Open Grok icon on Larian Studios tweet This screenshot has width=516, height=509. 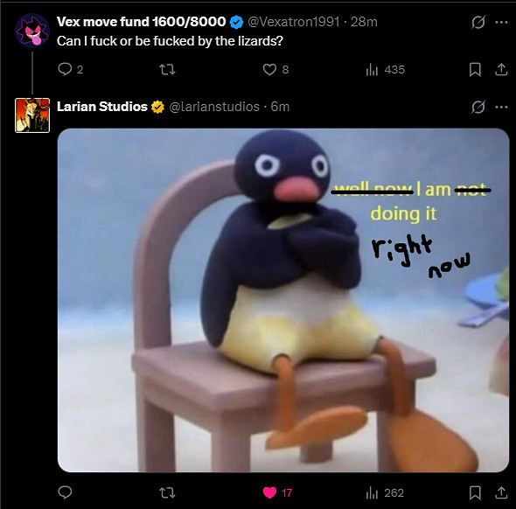point(478,107)
